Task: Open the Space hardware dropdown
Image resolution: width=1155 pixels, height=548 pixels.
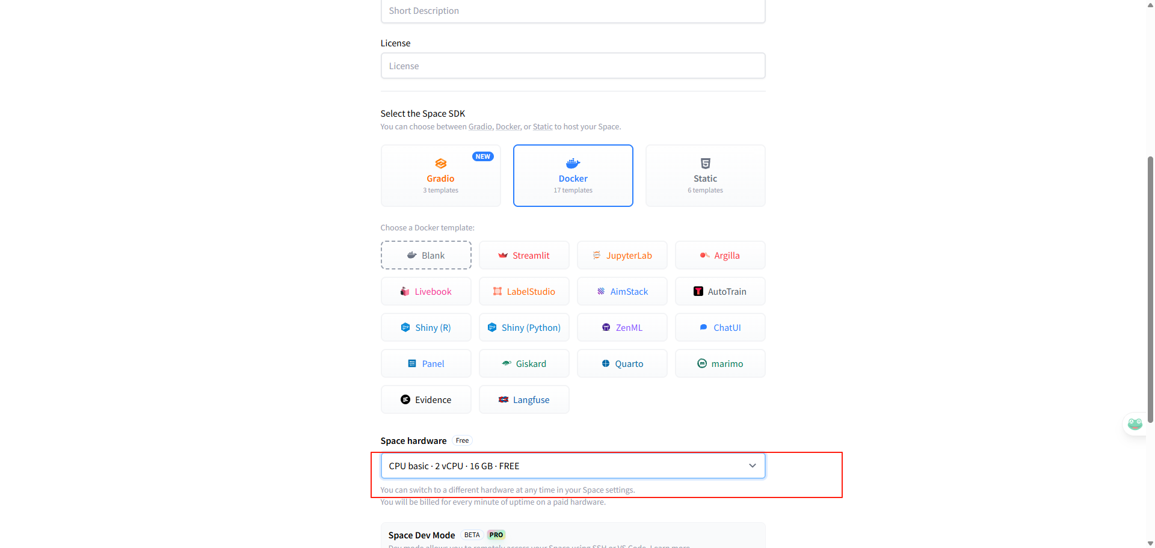Action: [x=565, y=466]
